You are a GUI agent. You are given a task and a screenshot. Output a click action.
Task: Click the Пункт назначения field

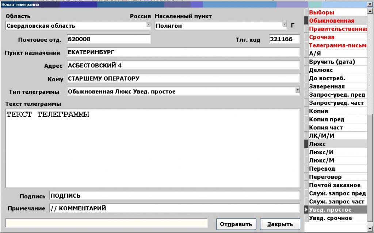coord(183,52)
